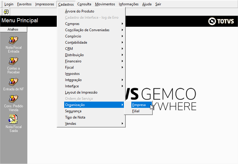This screenshot has width=238, height=164.
Task: Open the Impressoras menu
Action: (x=45, y=4)
